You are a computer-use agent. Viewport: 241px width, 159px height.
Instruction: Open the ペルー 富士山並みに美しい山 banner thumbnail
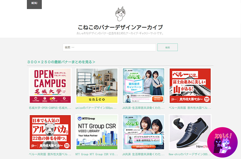[190, 86]
